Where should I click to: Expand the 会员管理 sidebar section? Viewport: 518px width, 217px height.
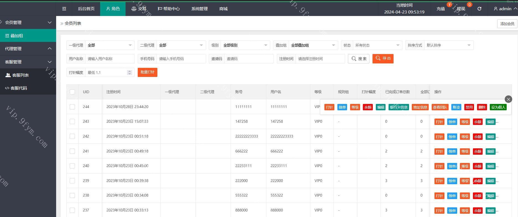(x=28, y=22)
